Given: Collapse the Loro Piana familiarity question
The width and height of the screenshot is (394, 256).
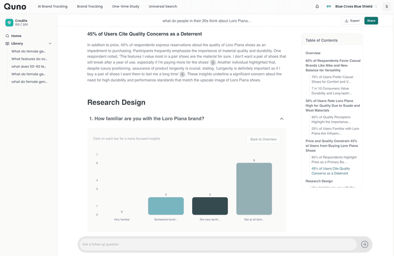Looking at the screenshot, I should point(281,119).
